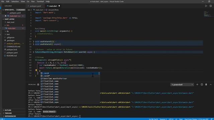Click the yield keyword suggestion icon
Viewport: 214px width, 120px height.
[x=42, y=73]
